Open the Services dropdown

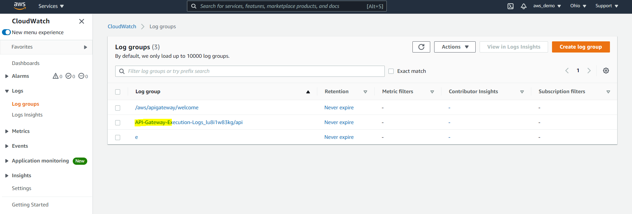click(x=51, y=6)
